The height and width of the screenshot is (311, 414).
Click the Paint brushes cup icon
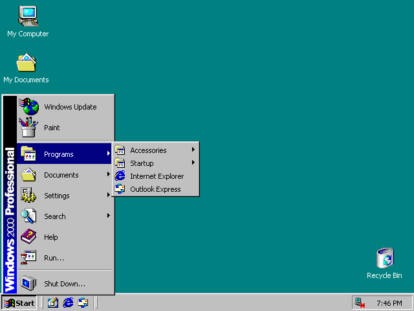[x=28, y=127]
